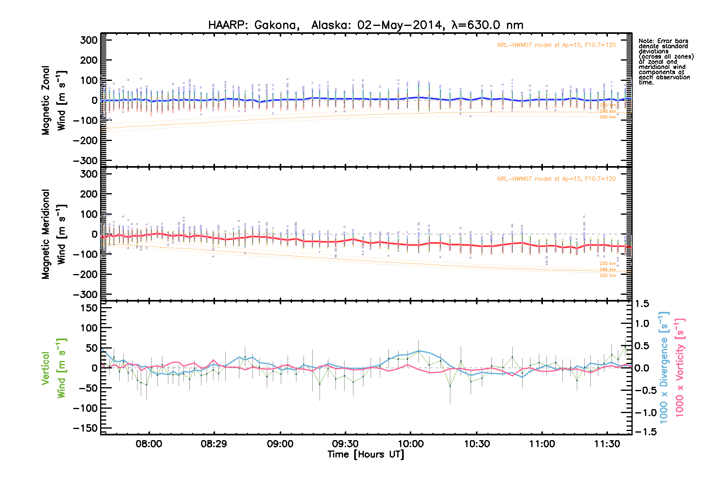Click the 09:00 time tick label
718x478 pixels.
pyautogui.click(x=280, y=444)
